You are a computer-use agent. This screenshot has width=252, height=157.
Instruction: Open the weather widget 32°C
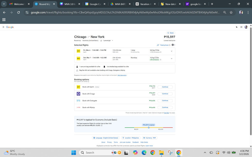click(14, 153)
